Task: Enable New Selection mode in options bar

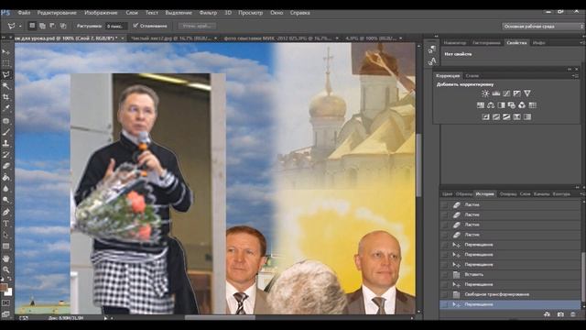Action: pyautogui.click(x=32, y=26)
